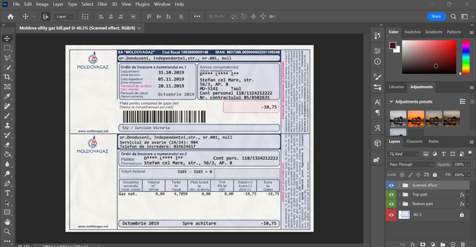The image size is (476, 247).
Task: Open the search magnifier icon
Action: tap(453, 17)
